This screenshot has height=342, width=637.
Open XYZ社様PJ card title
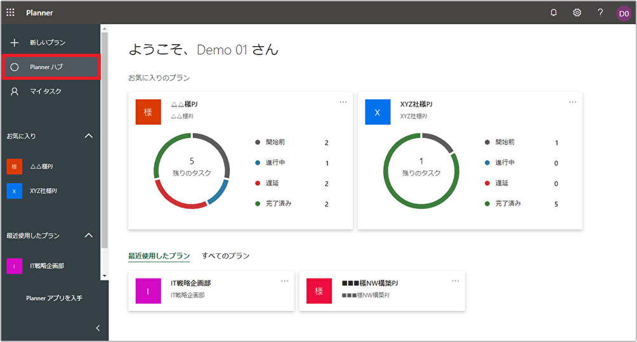tap(416, 104)
